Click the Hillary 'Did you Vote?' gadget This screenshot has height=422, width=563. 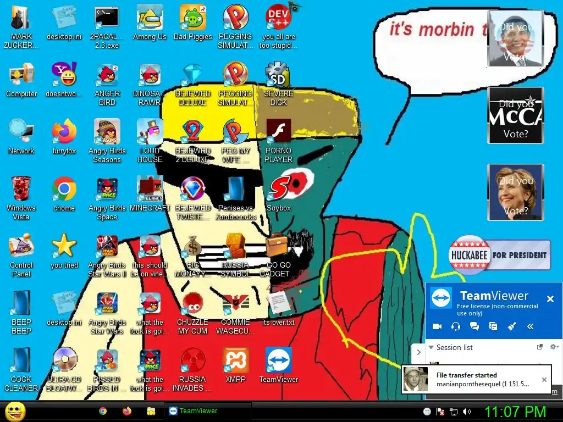pyautogui.click(x=516, y=192)
